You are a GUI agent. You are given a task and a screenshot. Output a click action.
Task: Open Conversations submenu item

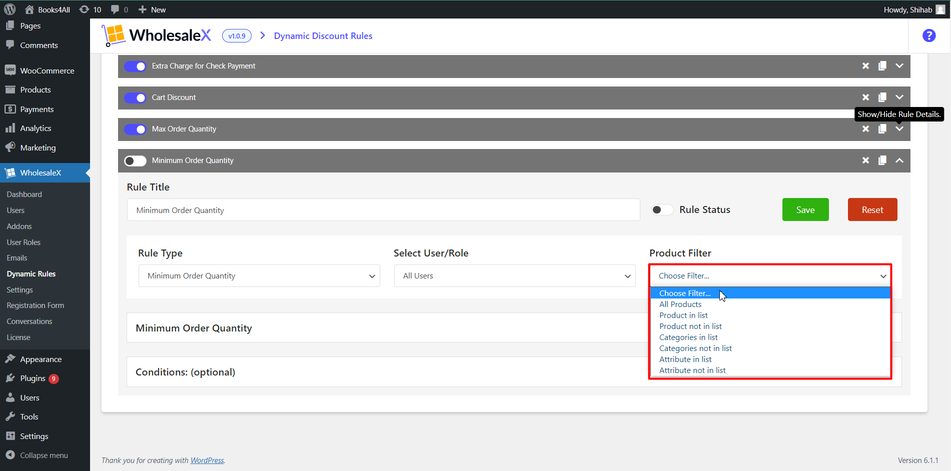[30, 321]
